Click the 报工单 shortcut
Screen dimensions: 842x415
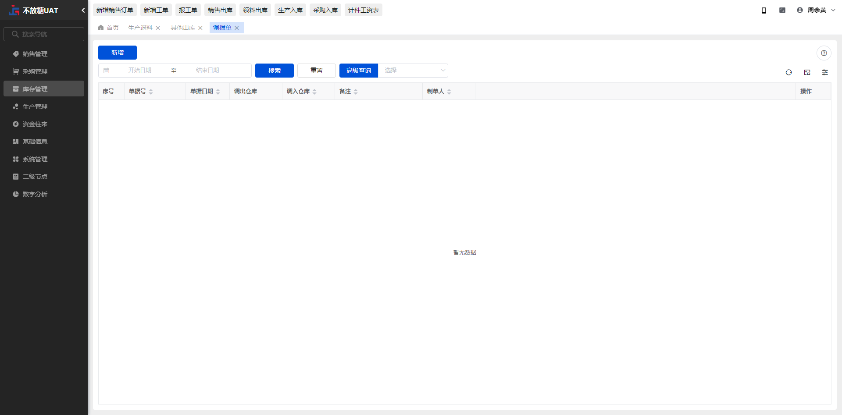point(188,10)
